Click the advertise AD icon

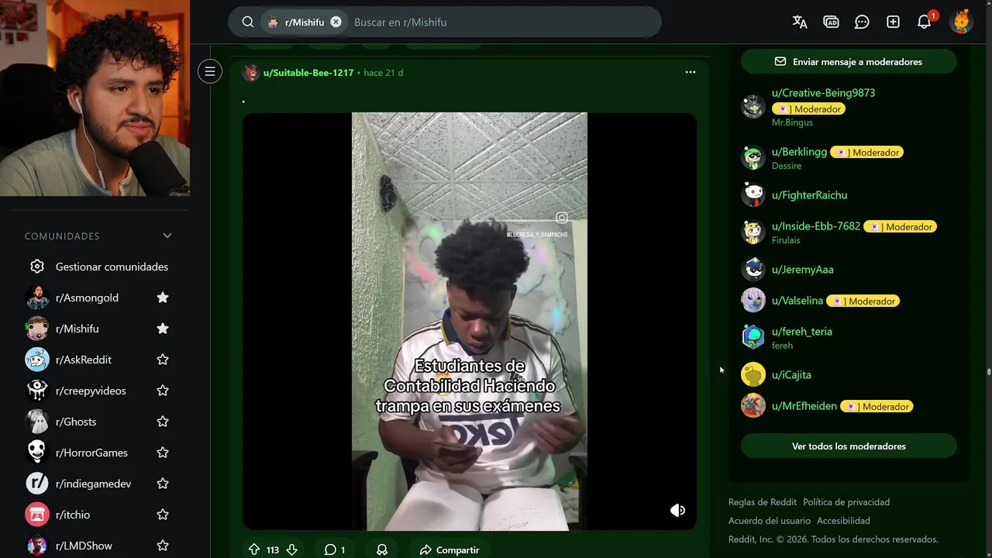click(831, 22)
